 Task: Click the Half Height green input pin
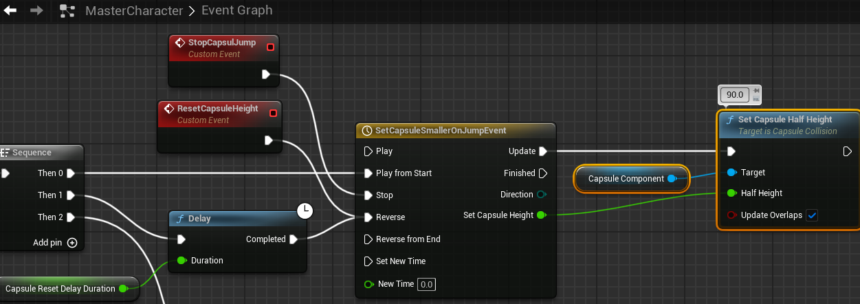tap(731, 193)
